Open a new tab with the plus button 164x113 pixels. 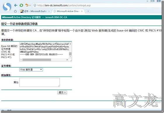click(x=88, y=11)
